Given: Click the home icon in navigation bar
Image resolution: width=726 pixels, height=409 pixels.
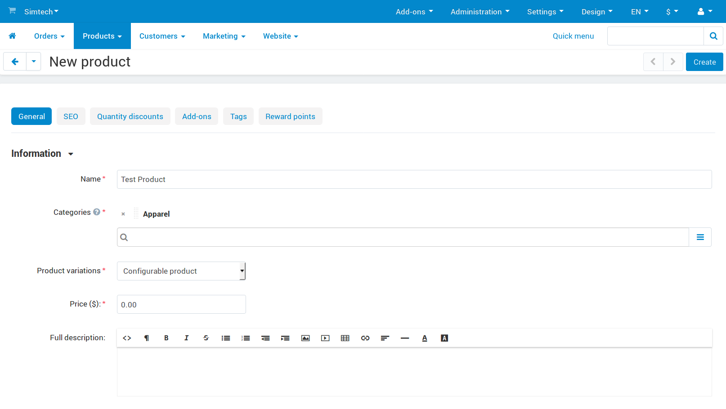Looking at the screenshot, I should point(12,36).
